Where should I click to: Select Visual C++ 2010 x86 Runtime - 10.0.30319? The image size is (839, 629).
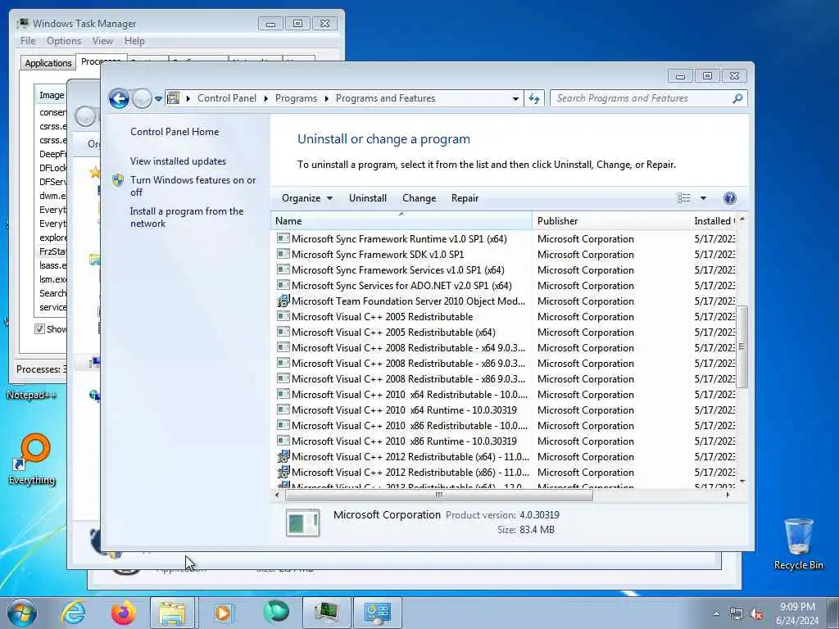(404, 441)
